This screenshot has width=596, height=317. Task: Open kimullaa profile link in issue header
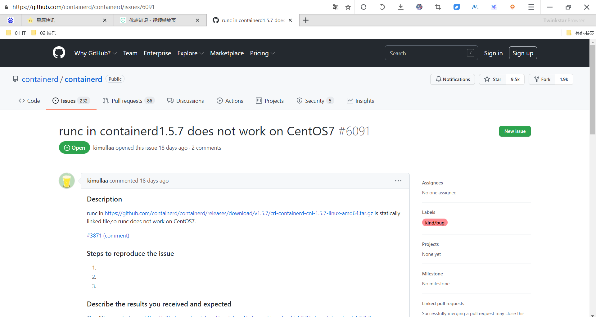(103, 148)
